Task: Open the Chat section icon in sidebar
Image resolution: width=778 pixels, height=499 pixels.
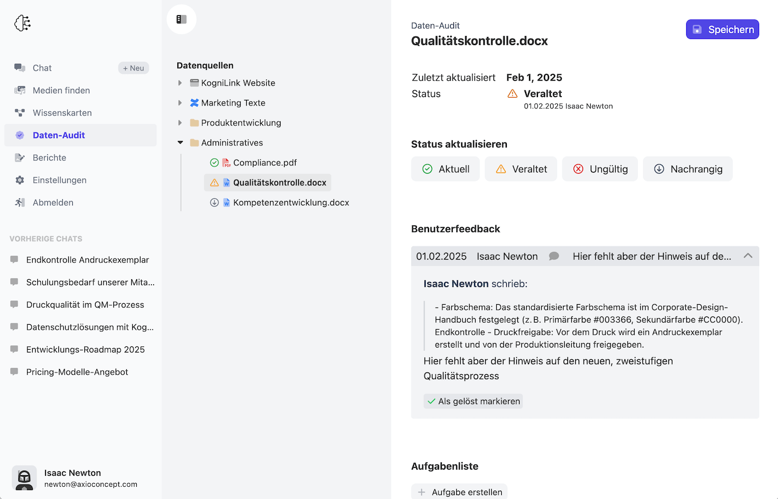Action: pos(18,68)
